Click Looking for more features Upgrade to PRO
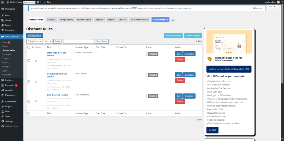This screenshot has width=284, height=141. [229, 69]
